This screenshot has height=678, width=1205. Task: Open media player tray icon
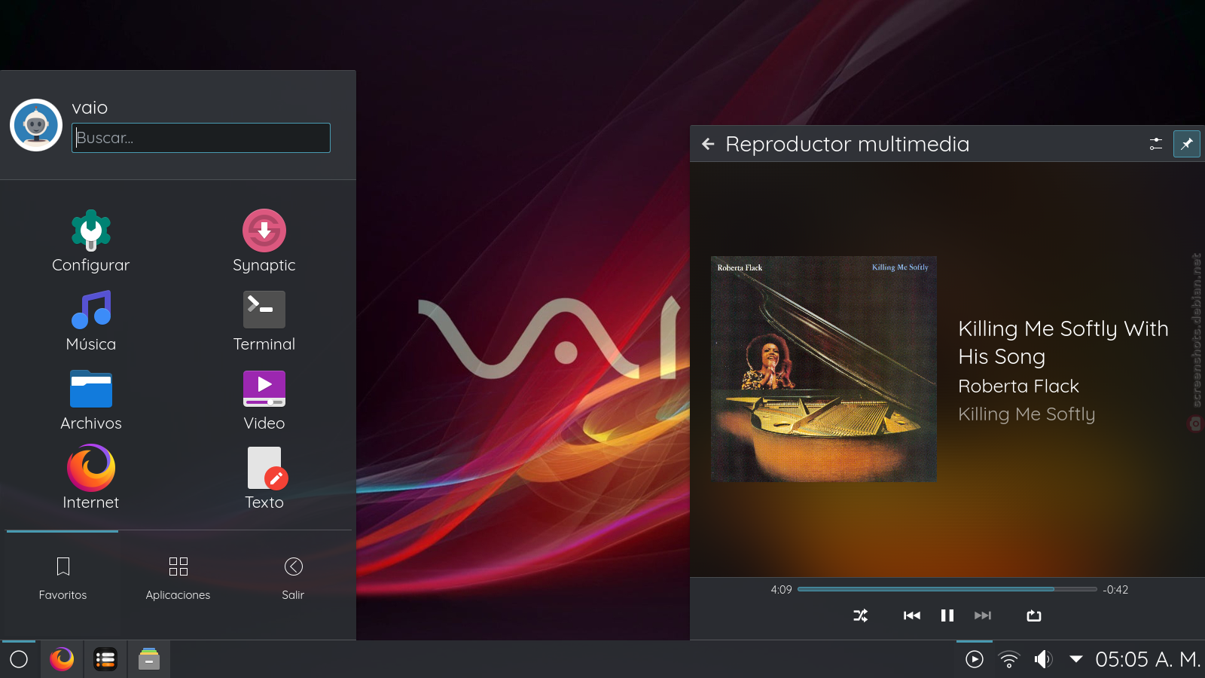point(975,659)
